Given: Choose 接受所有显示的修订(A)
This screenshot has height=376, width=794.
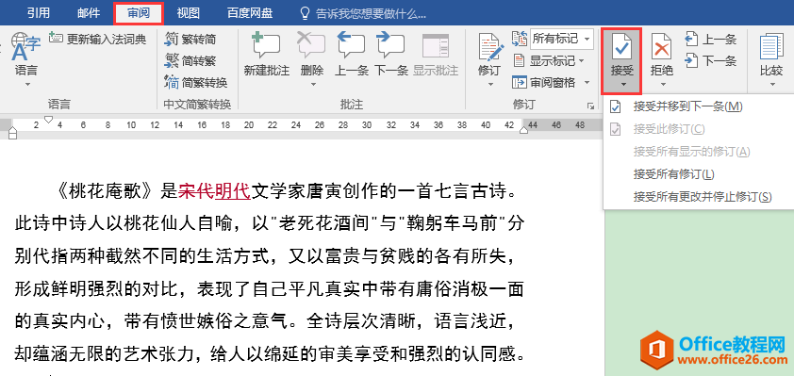Looking at the screenshot, I should pyautogui.click(x=699, y=152).
